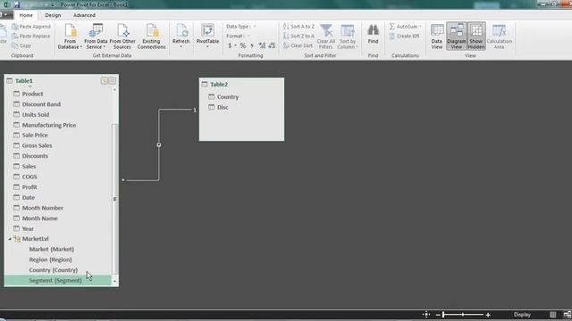Save workbook from quick access toolbar
Image resolution: width=572 pixels, height=321 pixels.
[16, 4]
